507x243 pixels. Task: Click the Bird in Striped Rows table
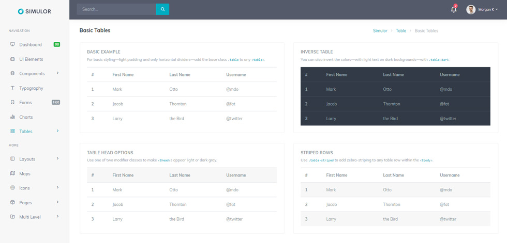[x=390, y=219]
